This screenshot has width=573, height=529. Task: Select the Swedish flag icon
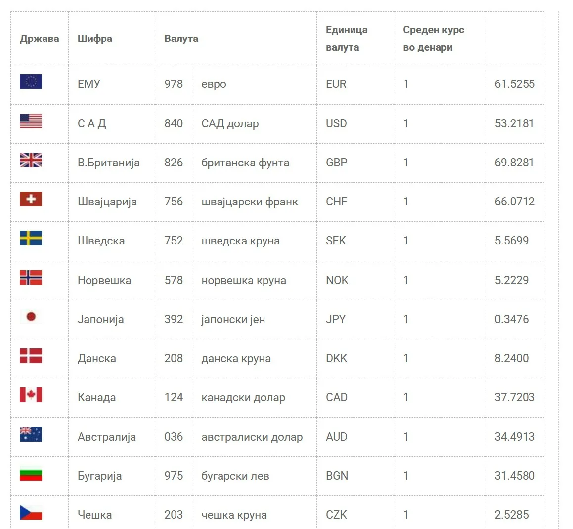pos(31,238)
